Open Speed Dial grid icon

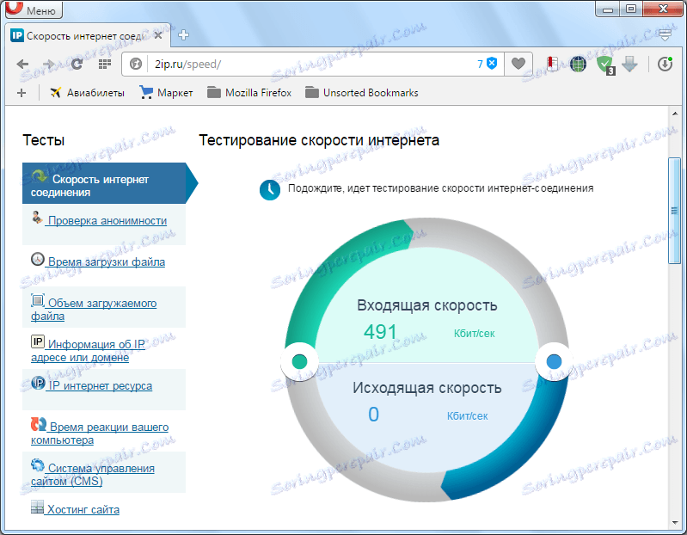(104, 64)
